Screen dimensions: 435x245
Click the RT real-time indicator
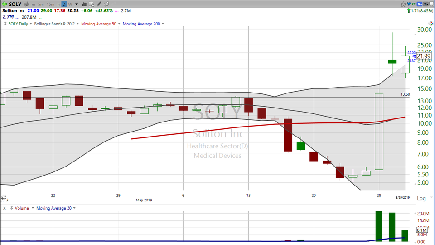(414, 4)
